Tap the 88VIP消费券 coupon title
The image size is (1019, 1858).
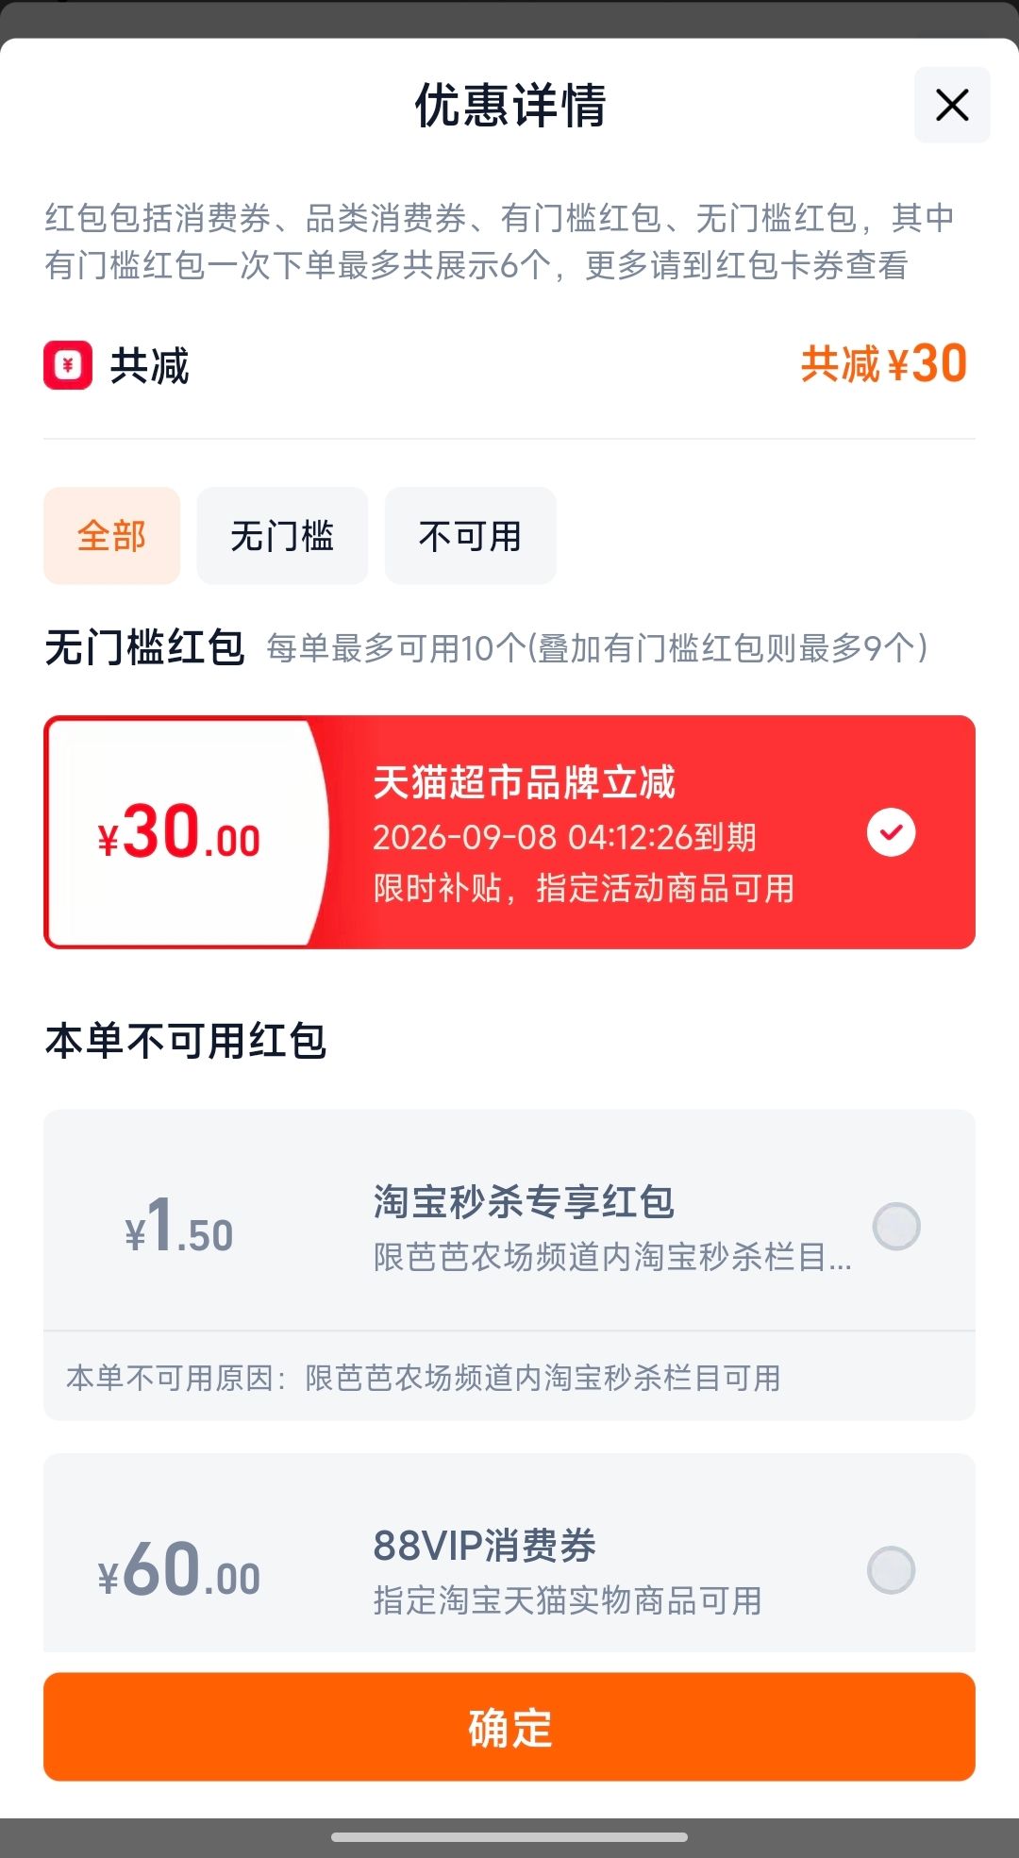[485, 1546]
